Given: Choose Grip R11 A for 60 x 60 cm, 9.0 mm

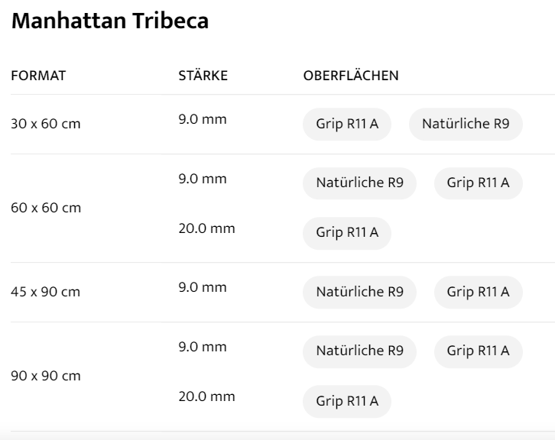Looking at the screenshot, I should click(479, 183).
